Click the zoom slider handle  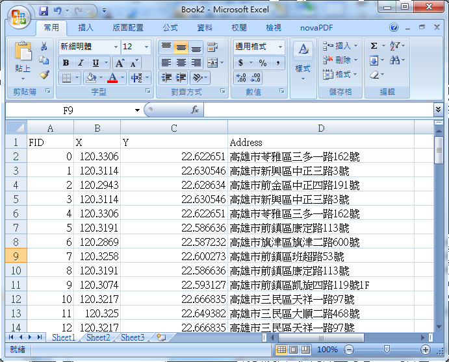click(387, 350)
